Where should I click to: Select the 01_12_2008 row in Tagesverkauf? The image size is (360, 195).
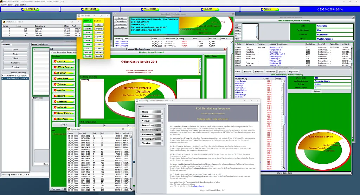click(99, 136)
